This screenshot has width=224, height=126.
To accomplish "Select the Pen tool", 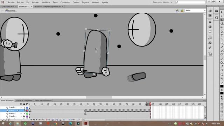I will [222, 31].
